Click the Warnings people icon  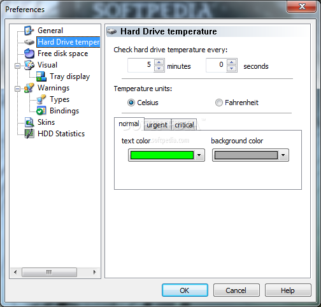point(29,88)
